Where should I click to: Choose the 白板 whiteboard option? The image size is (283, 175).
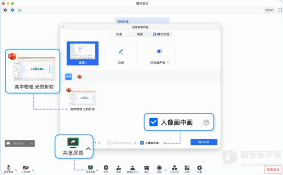(121, 53)
